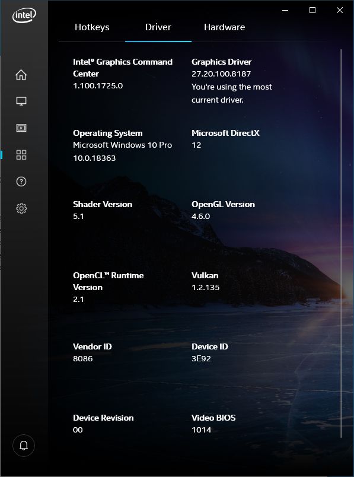Click the "You're using the most current driver." message

231,93
